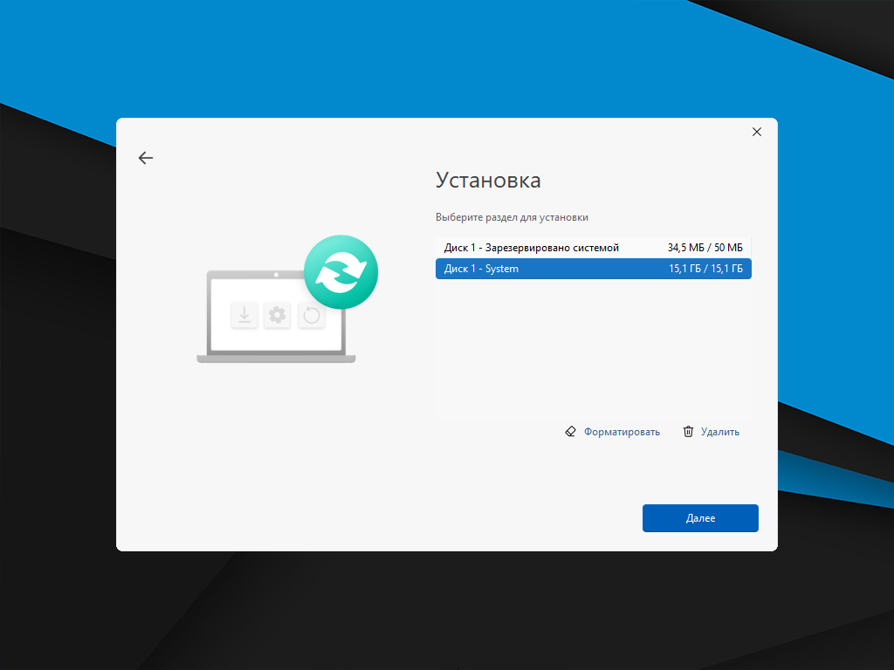The image size is (894, 670).
Task: Select the 'Диск 1 - System' partition
Action: click(x=481, y=269)
